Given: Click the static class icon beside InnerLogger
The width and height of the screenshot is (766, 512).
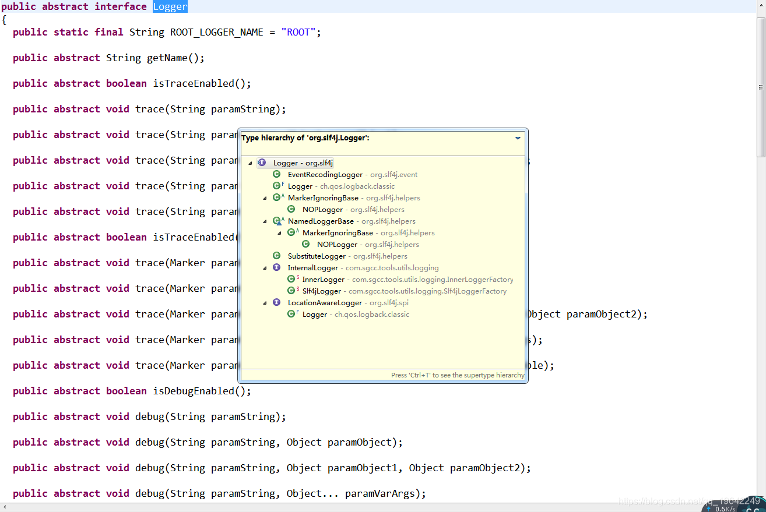Looking at the screenshot, I should pos(292,279).
